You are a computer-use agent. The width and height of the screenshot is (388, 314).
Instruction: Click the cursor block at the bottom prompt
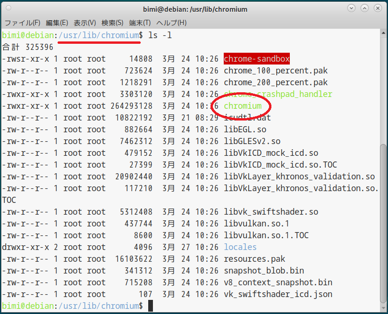pos(151,306)
